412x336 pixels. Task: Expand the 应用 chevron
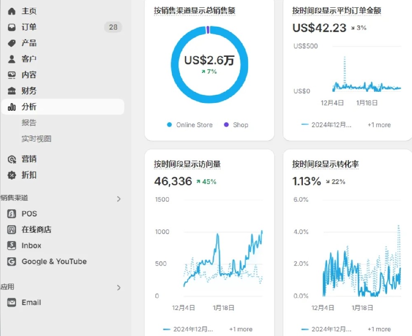click(119, 288)
